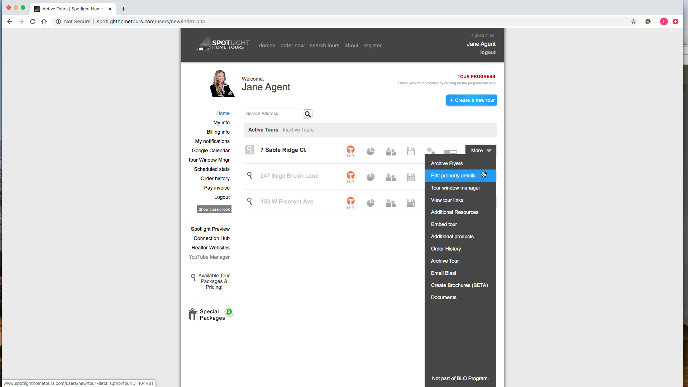Choose Email Blast in the More menu
688x387 pixels.
click(x=443, y=273)
